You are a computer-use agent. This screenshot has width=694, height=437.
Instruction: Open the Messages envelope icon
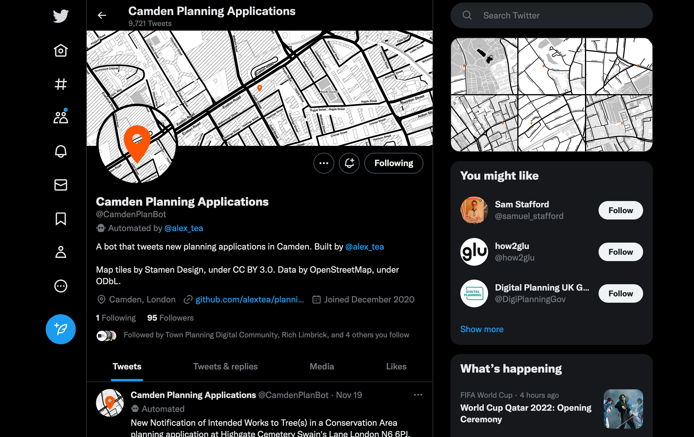tap(61, 185)
